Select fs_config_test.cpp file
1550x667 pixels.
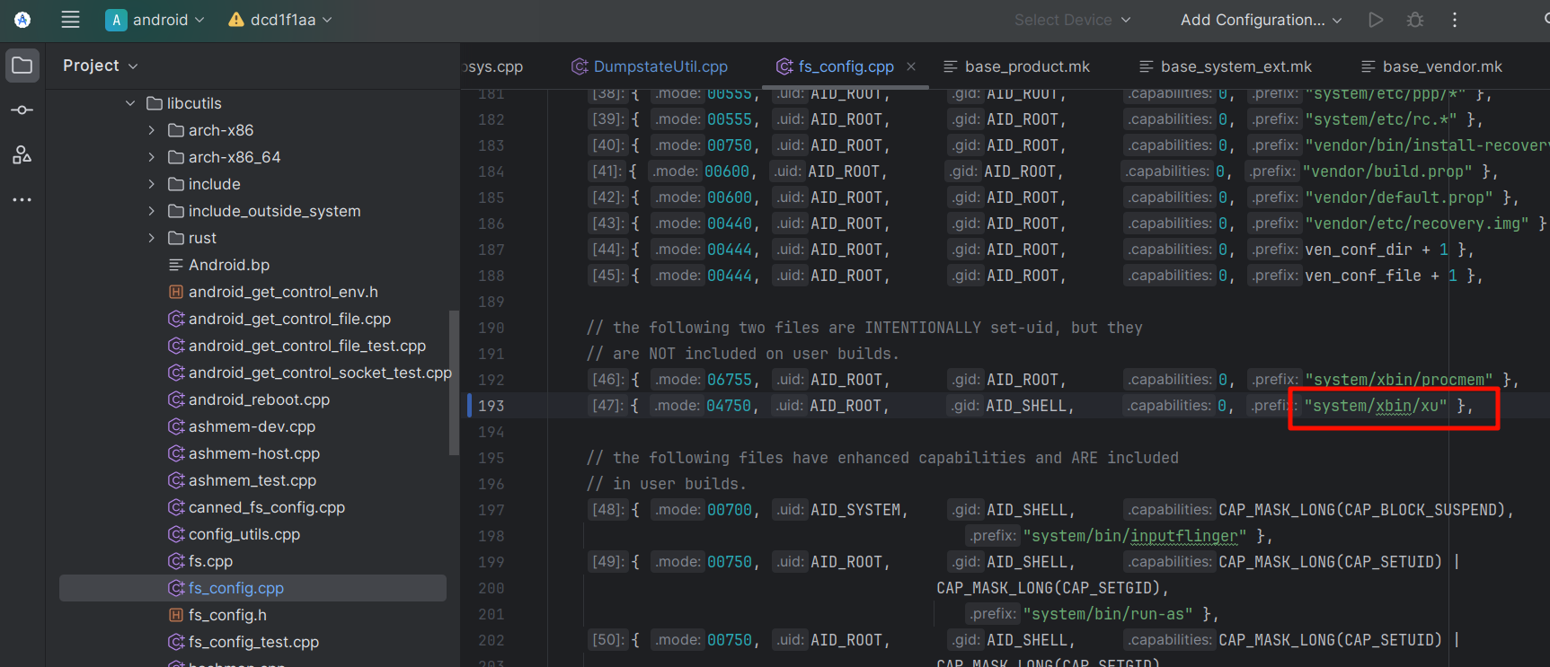coord(253,642)
